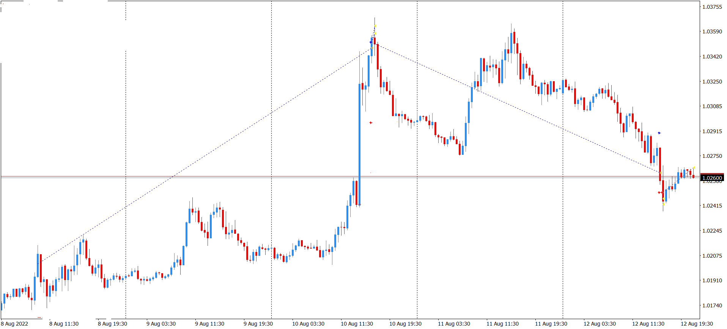Screen dimensions: 727x329
Task: Click the 10 Aug 19:30 time label
Action: (x=405, y=324)
